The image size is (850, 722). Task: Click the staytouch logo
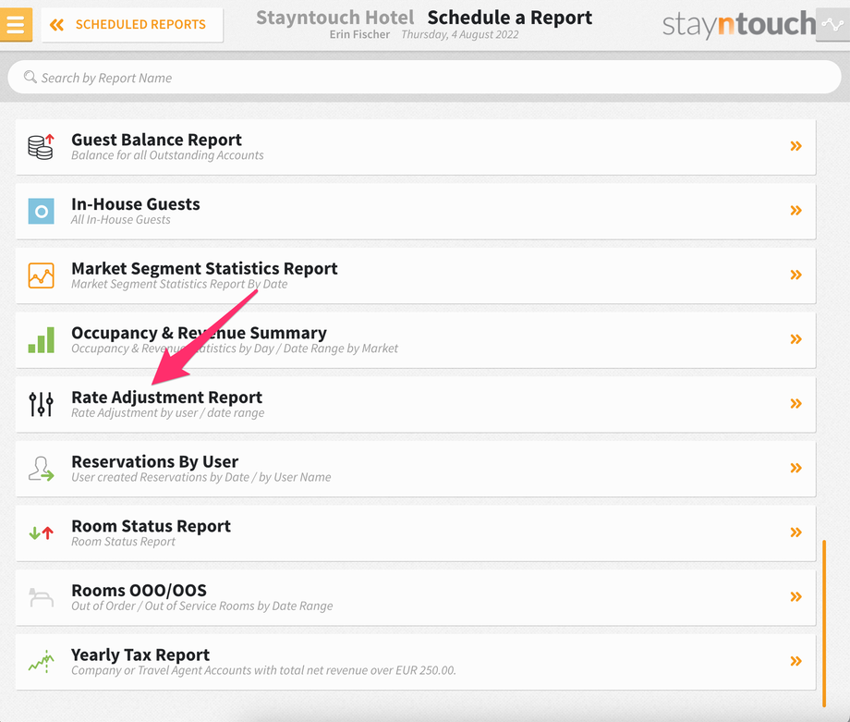[739, 24]
